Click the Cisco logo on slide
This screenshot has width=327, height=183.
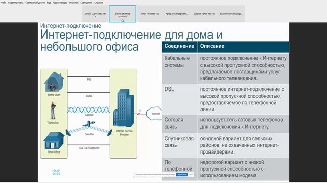click(x=56, y=172)
